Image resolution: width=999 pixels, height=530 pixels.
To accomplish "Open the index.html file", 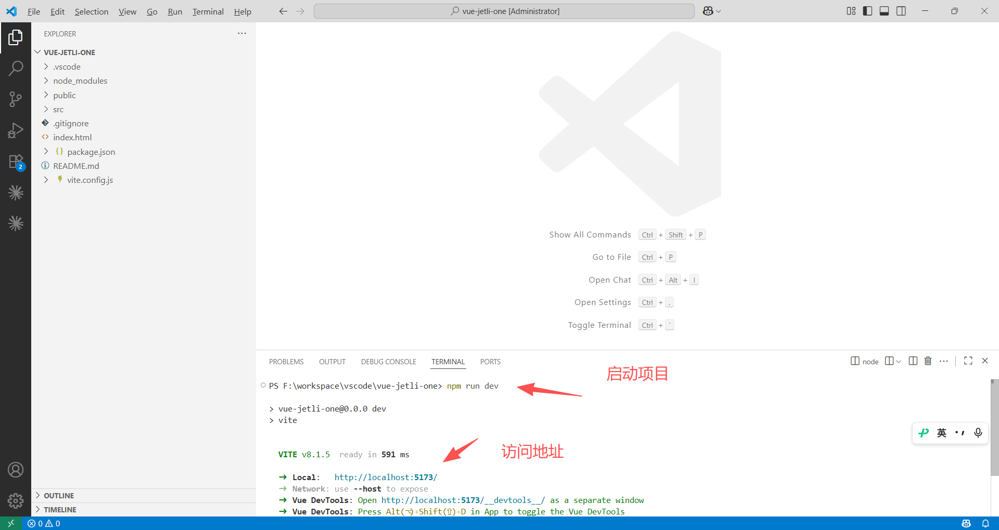I will (x=72, y=137).
